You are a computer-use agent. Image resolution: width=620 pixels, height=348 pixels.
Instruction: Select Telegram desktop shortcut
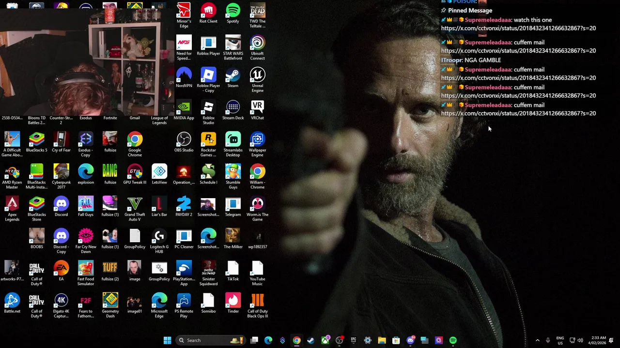(233, 206)
